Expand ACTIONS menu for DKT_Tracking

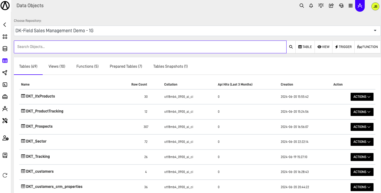[362, 157]
